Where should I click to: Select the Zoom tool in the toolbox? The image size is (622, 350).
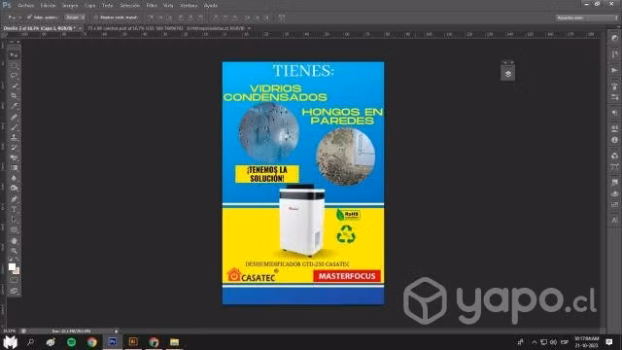(14, 251)
